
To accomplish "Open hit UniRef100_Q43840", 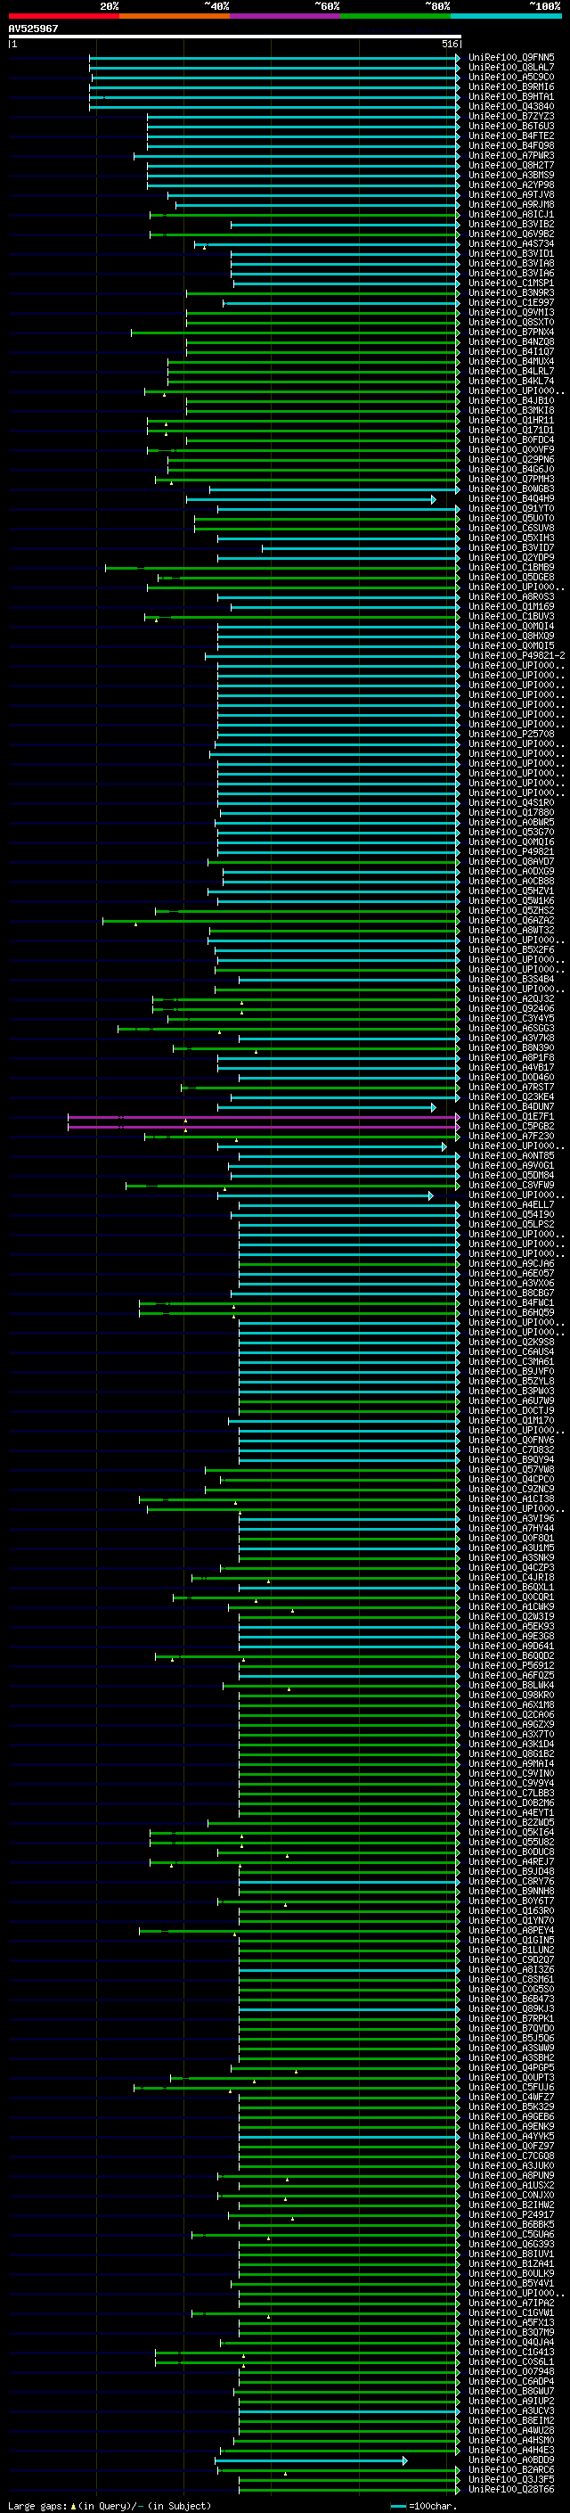I will pyautogui.click(x=511, y=106).
